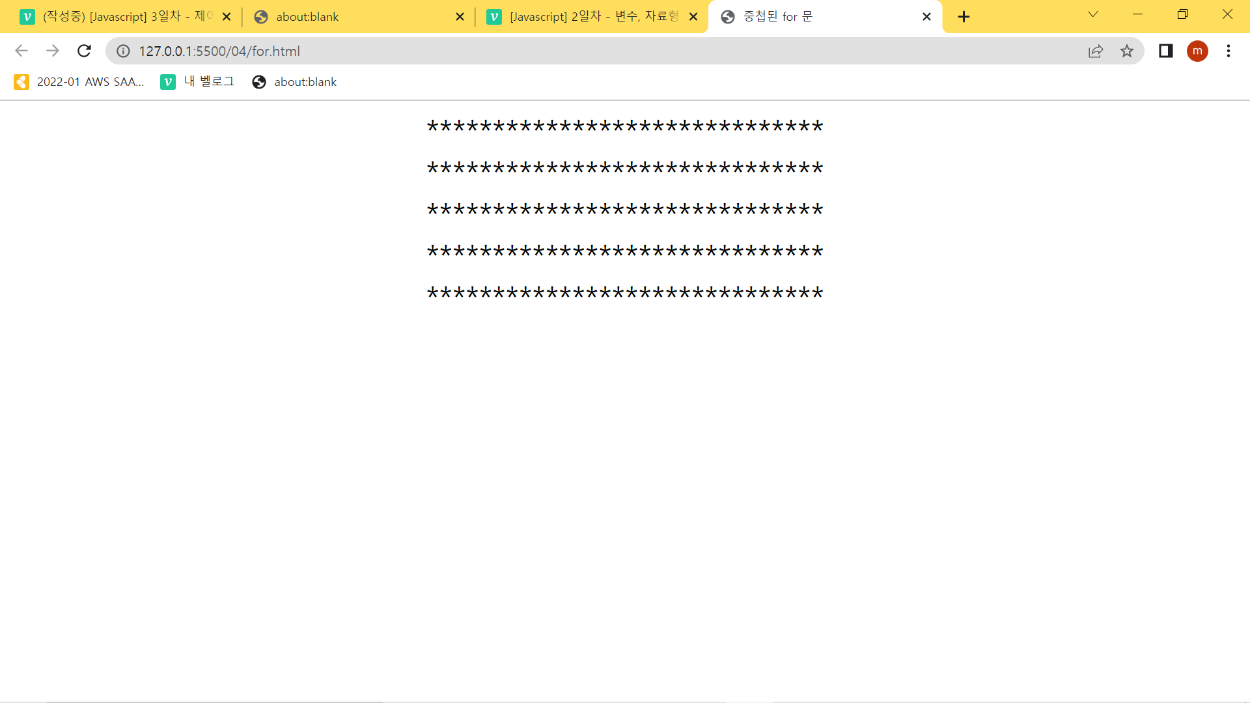Open 내 벨로그 bookmark
This screenshot has height=703, width=1250.
pos(197,82)
